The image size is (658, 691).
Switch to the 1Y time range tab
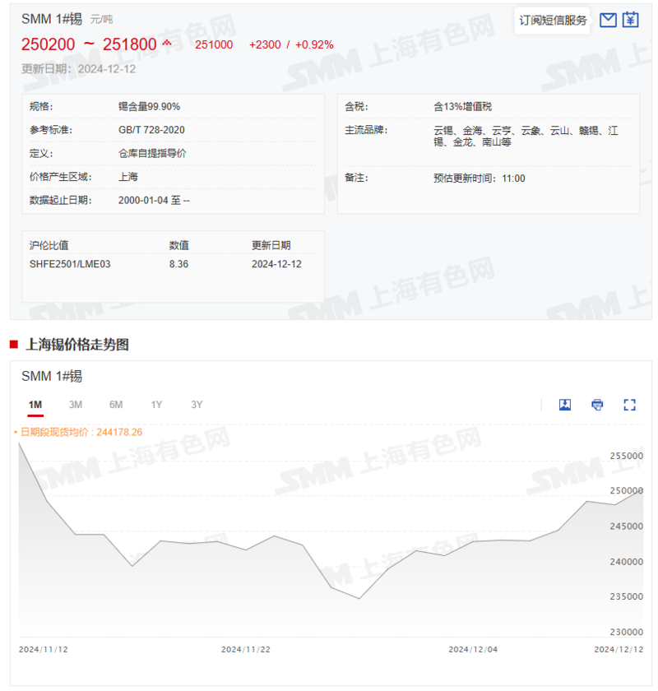[156, 405]
